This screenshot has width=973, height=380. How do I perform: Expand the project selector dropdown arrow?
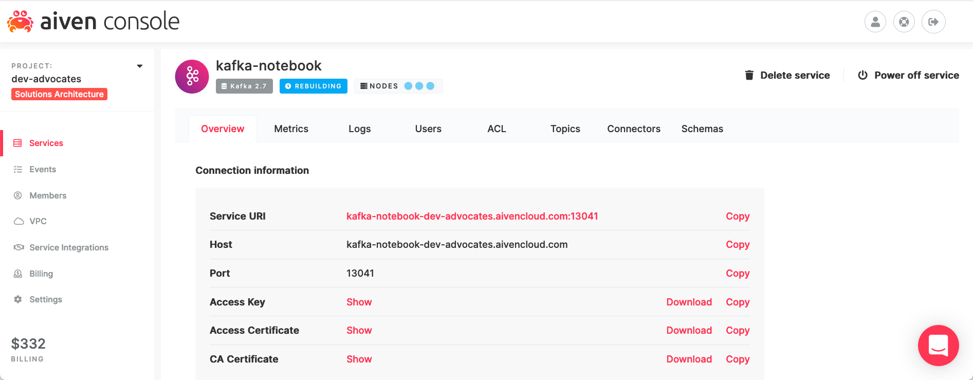139,66
